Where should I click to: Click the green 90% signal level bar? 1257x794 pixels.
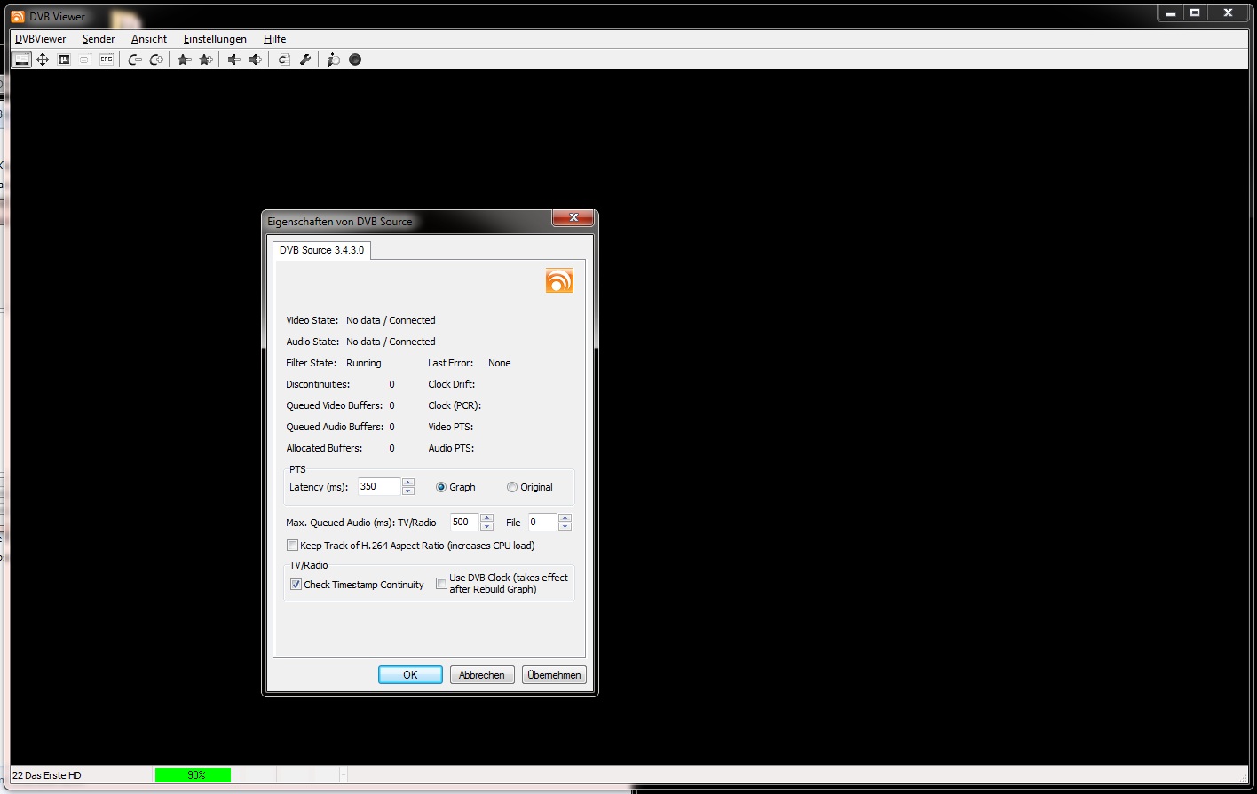point(193,775)
